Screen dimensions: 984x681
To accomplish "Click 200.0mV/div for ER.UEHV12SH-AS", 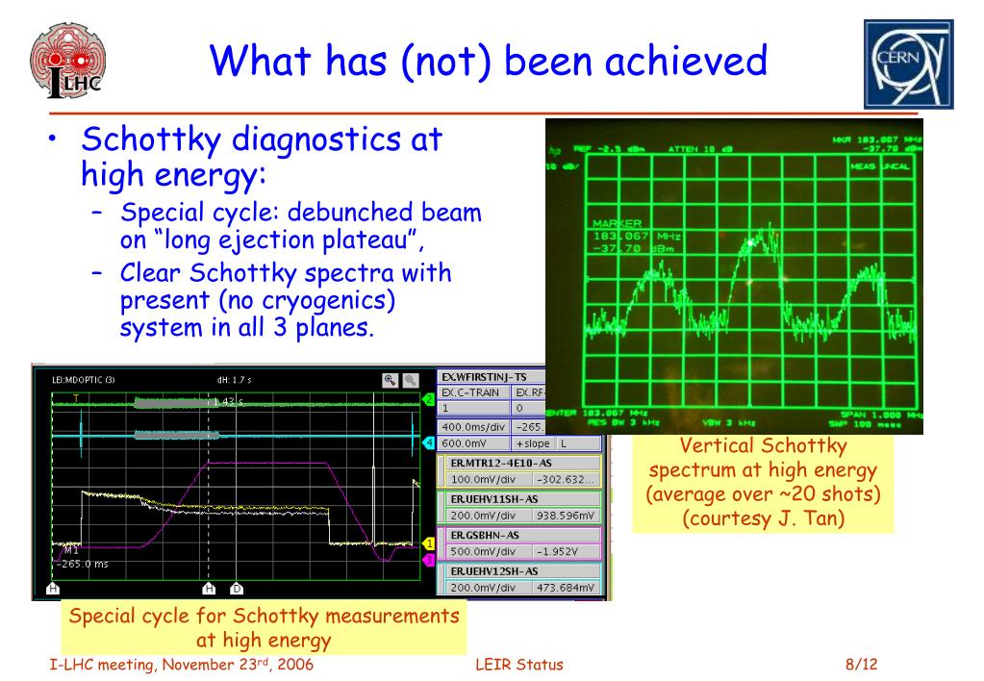I will coord(490,588).
